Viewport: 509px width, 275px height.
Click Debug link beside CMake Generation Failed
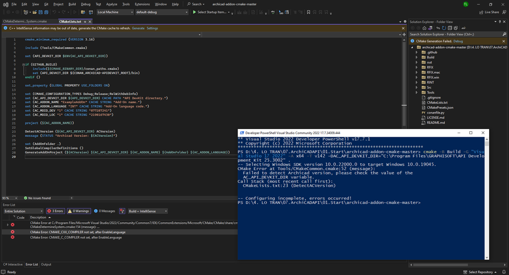coord(458,41)
